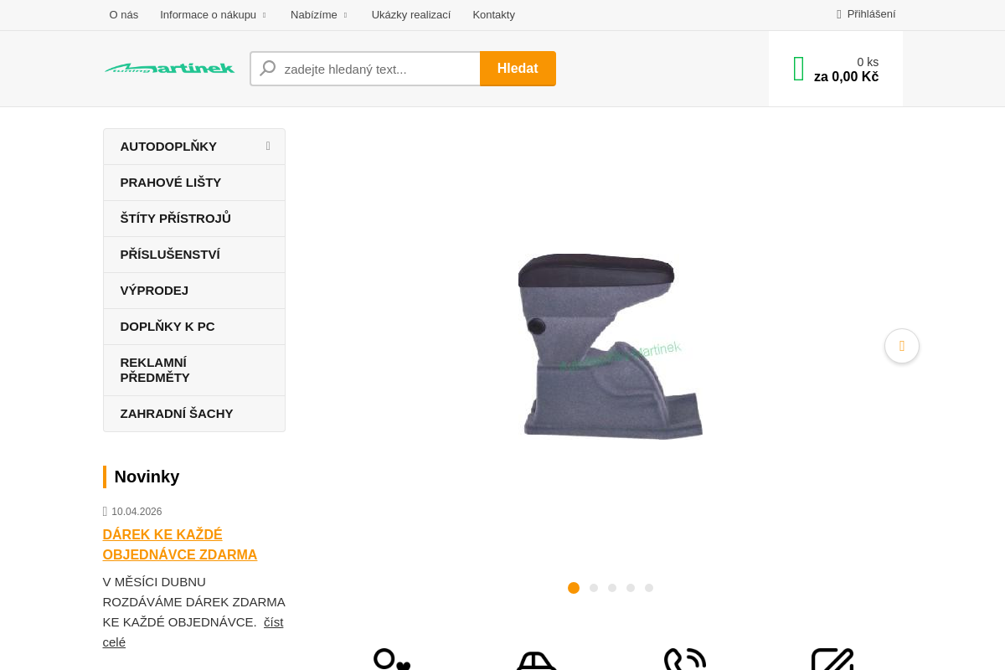
Task: Click the person with heart icon
Action: pos(390,660)
